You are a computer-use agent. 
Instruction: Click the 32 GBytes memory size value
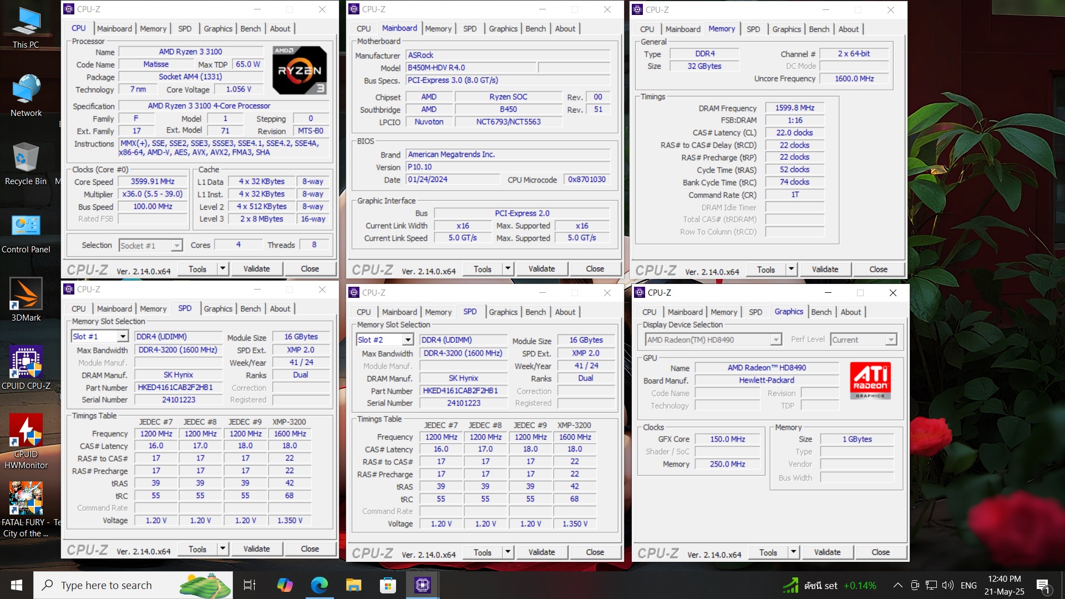tap(704, 66)
